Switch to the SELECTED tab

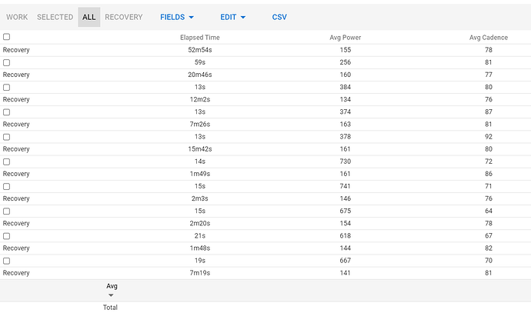point(55,17)
